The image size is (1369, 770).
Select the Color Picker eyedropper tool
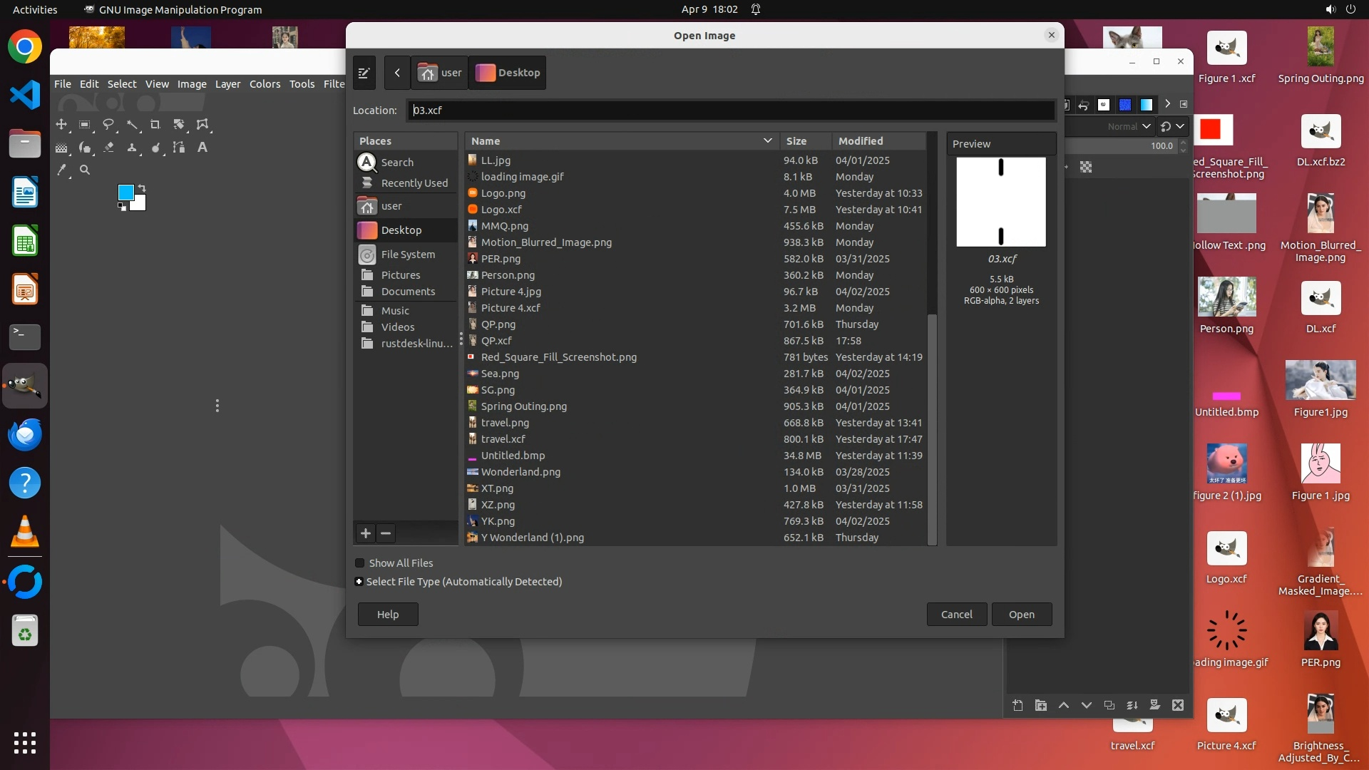62,170
